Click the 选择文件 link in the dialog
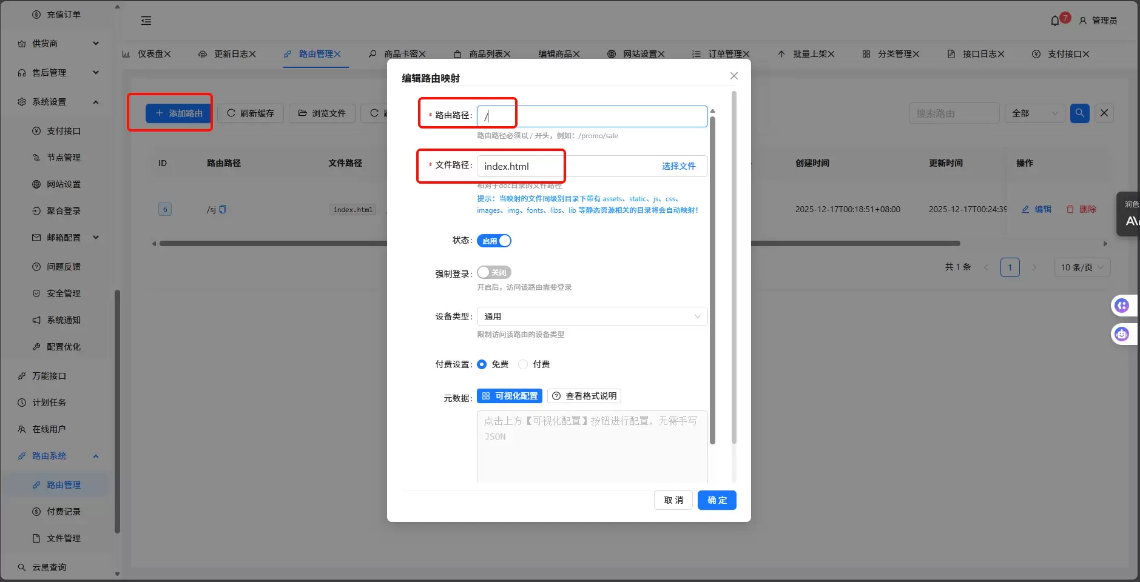 coord(679,166)
